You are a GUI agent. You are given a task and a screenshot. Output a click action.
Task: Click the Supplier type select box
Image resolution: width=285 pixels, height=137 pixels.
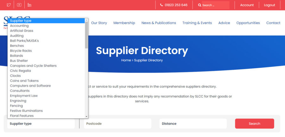41,124
